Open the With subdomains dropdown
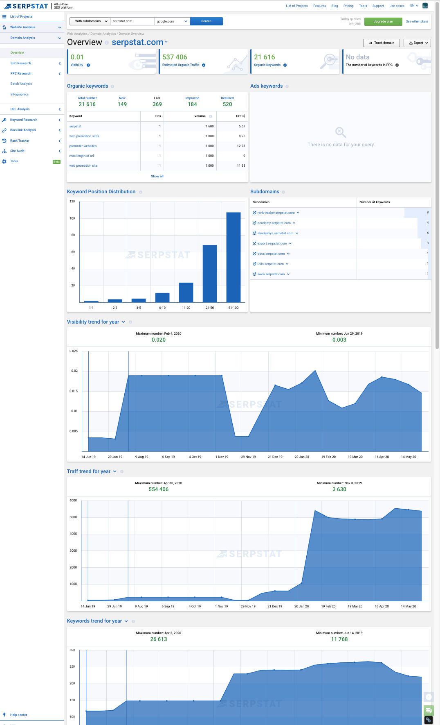Screen dimensions: 440x725 [x=90, y=21]
